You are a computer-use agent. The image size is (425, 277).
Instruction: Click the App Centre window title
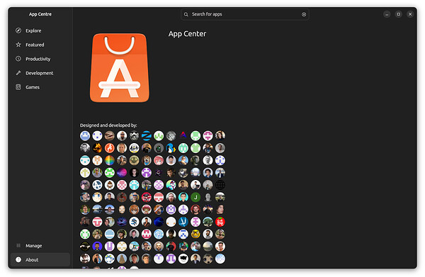tap(40, 14)
